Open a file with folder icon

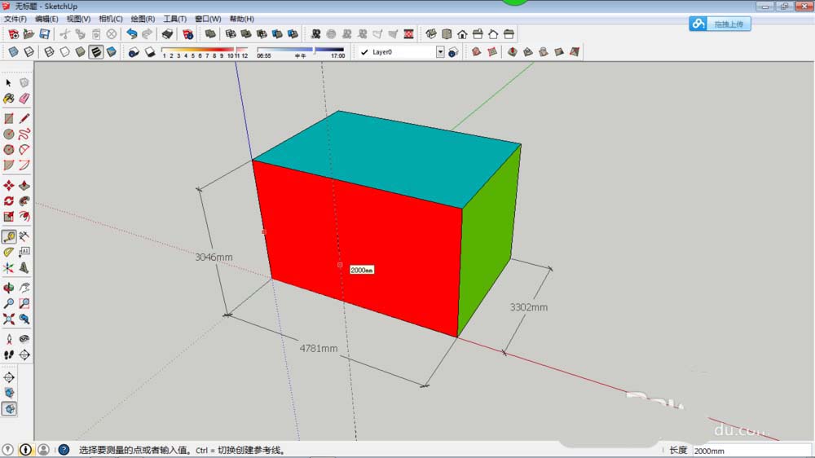point(29,34)
